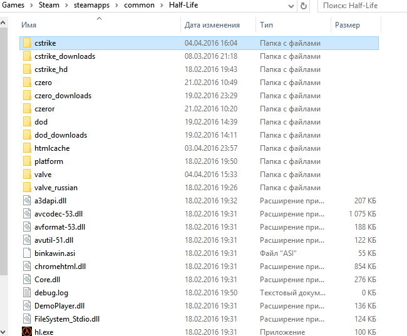
Task: Click the chromehtml.dll file icon
Action: 27,267
